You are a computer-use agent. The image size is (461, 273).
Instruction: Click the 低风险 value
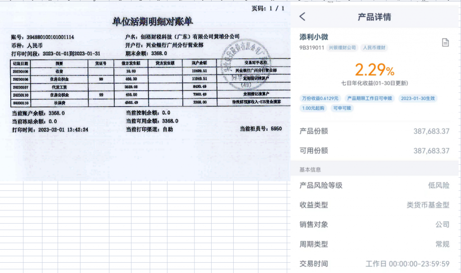coord(438,185)
